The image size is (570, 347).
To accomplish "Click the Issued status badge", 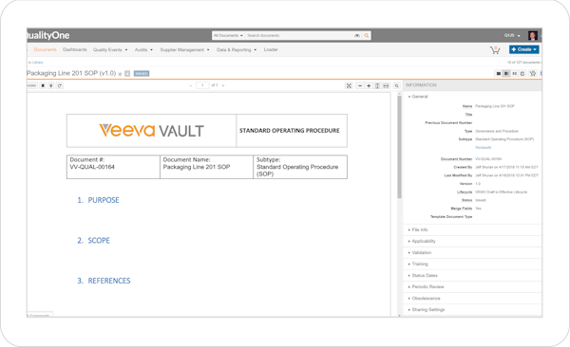I will coord(142,74).
